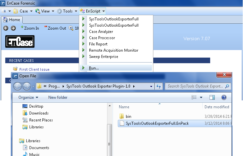Expand the View dropdown arrow
The height and width of the screenshot is (156, 243).
pyautogui.click(x=53, y=11)
